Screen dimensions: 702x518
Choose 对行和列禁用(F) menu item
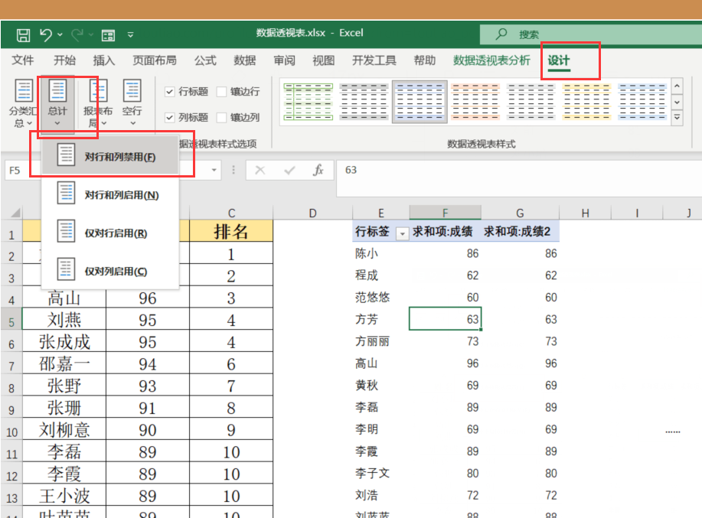(x=110, y=157)
